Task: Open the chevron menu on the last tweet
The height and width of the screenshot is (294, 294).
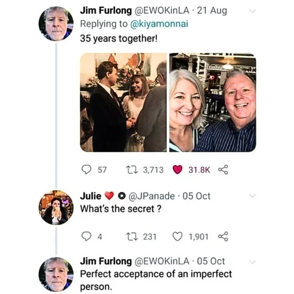Action: pyautogui.click(x=252, y=262)
